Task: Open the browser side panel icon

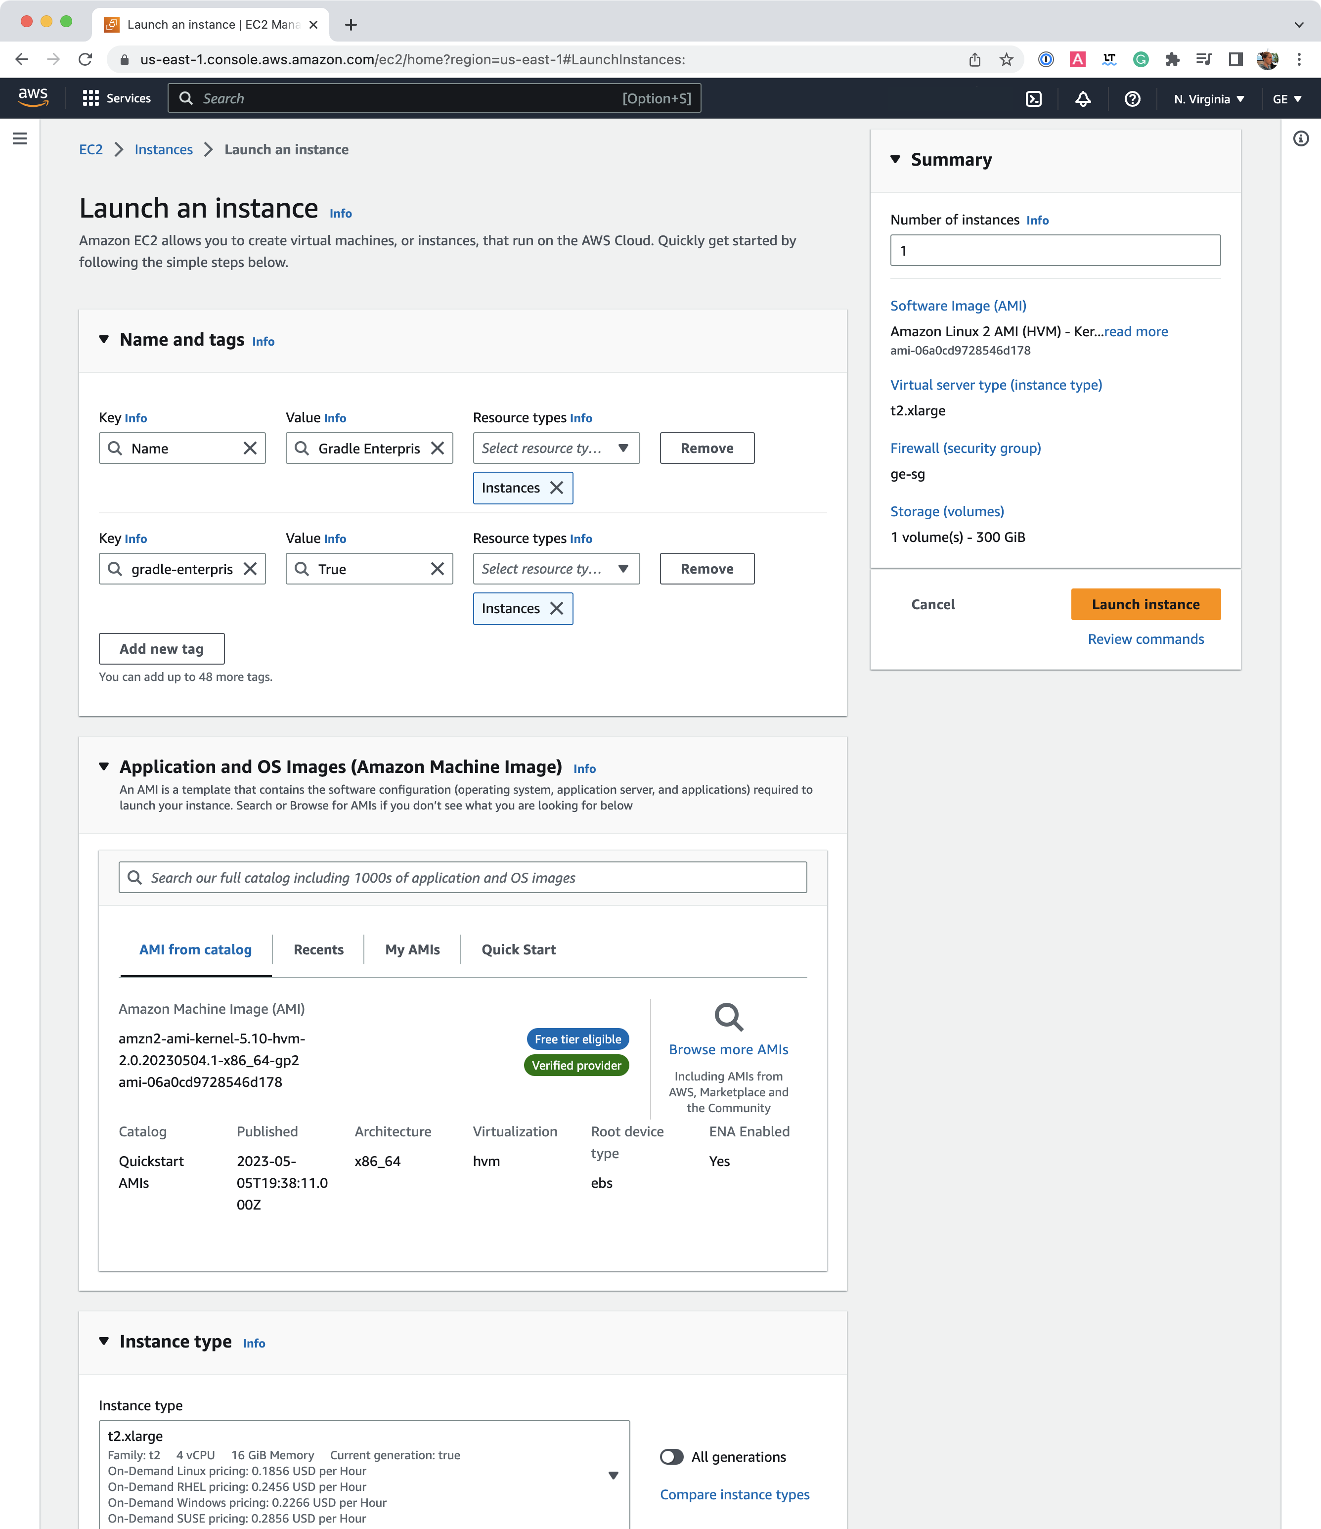Action: [1235, 60]
